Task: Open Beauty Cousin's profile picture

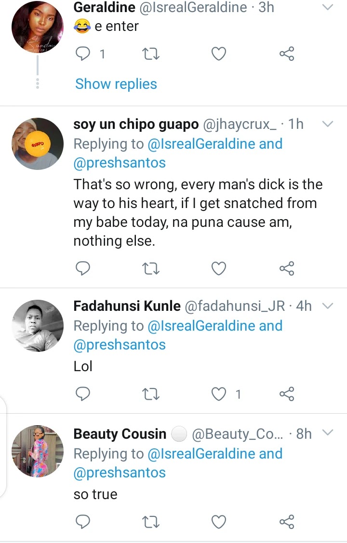Action: (38, 451)
